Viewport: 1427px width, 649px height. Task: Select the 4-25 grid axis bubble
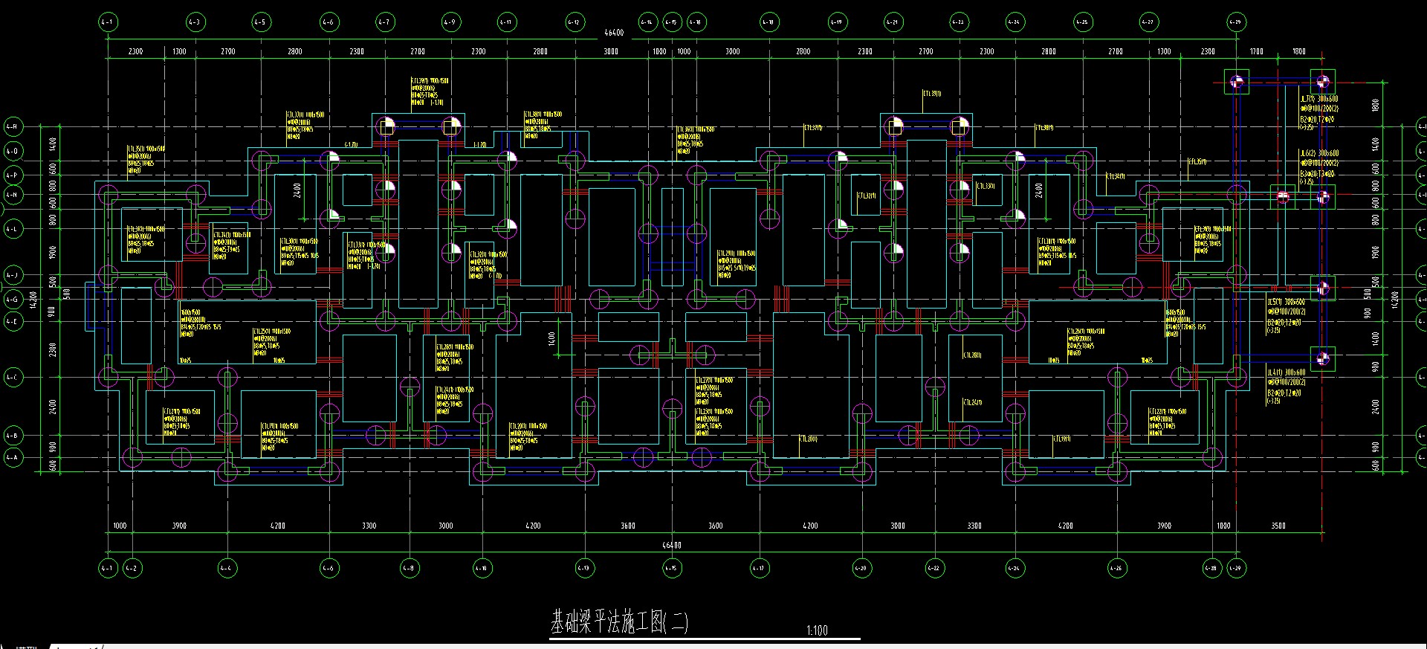click(1082, 22)
